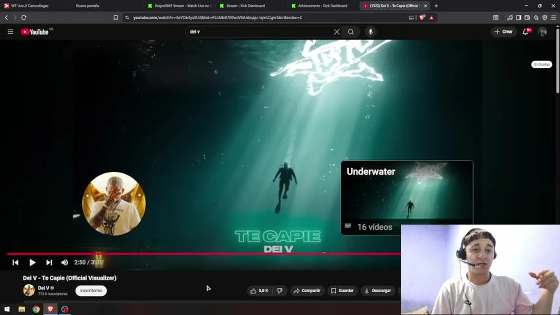Skip to the next video

pyautogui.click(x=49, y=262)
